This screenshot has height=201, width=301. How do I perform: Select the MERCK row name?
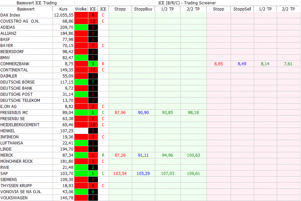pyautogui.click(x=7, y=155)
